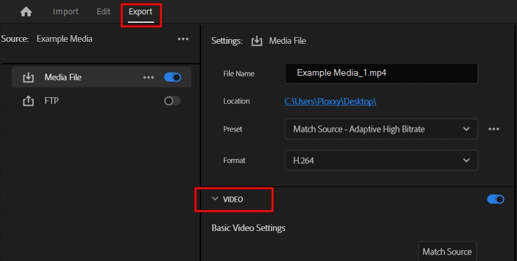Select the Export tab
The width and height of the screenshot is (517, 261).
[140, 12]
